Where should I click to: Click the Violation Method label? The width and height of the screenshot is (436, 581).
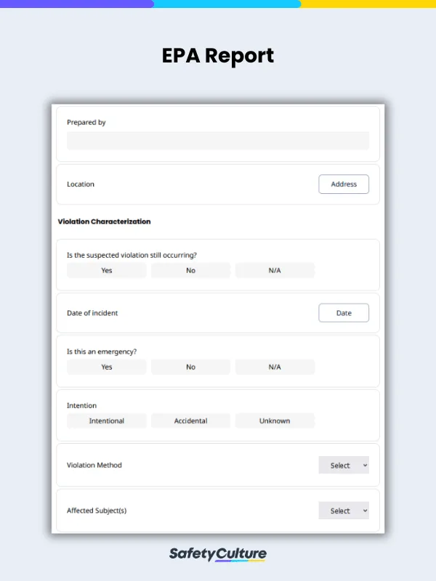(94, 466)
